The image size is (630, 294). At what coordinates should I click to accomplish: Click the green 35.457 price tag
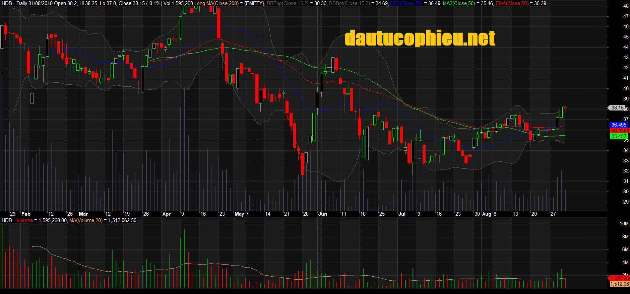coord(619,136)
